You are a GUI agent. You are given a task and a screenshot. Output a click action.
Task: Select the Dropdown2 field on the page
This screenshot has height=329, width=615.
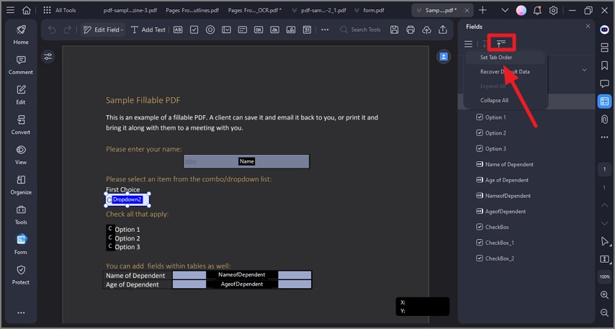(127, 199)
